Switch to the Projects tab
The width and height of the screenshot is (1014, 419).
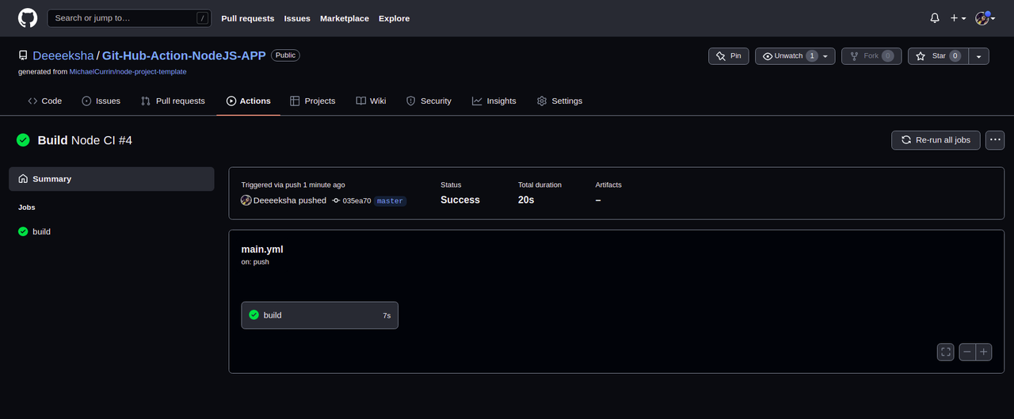click(x=312, y=101)
